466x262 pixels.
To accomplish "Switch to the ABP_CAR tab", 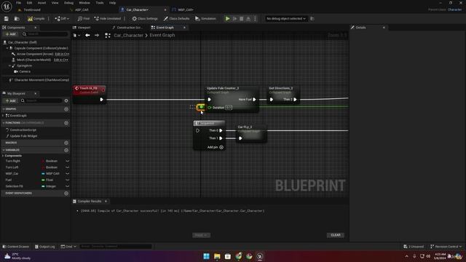I will (82, 9).
